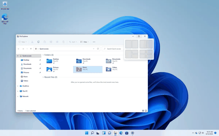Snap to top-left zone of four-quadrant layout
Screen dimensions: 219x136
pos(143,52)
